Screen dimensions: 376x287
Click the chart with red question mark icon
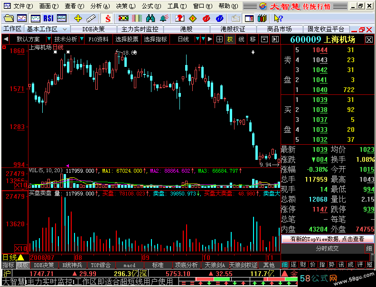click(179, 18)
